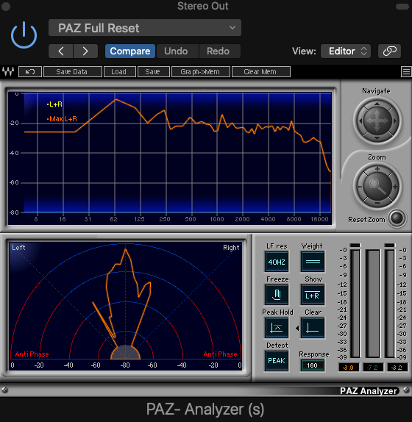Zoom out horizontally with left minus
412x422 pixels.
click(360, 187)
